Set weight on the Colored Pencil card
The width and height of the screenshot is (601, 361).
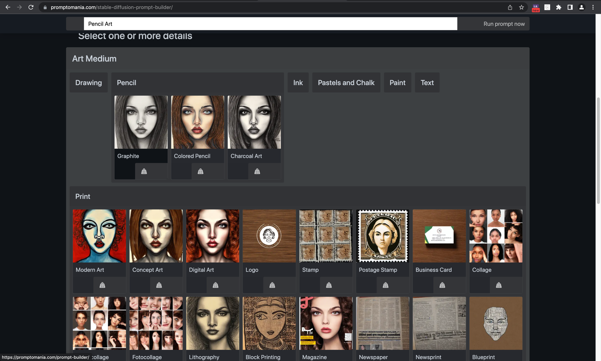click(200, 172)
